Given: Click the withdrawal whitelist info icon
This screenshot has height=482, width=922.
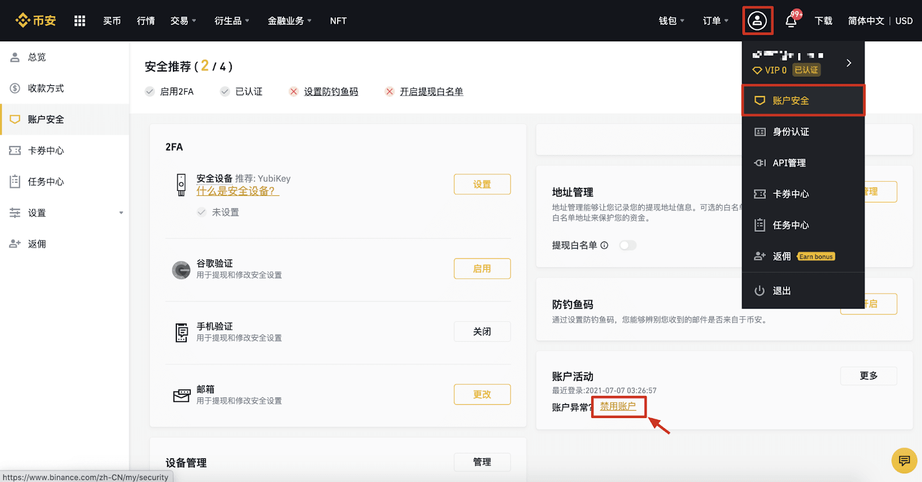Looking at the screenshot, I should coord(604,245).
